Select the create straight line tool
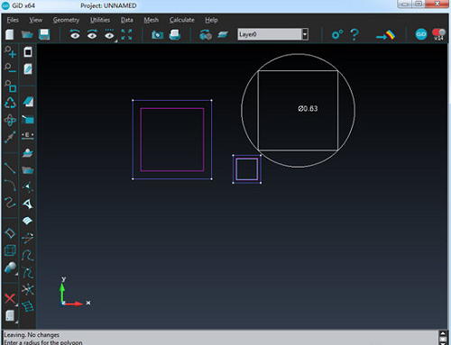 click(x=10, y=168)
